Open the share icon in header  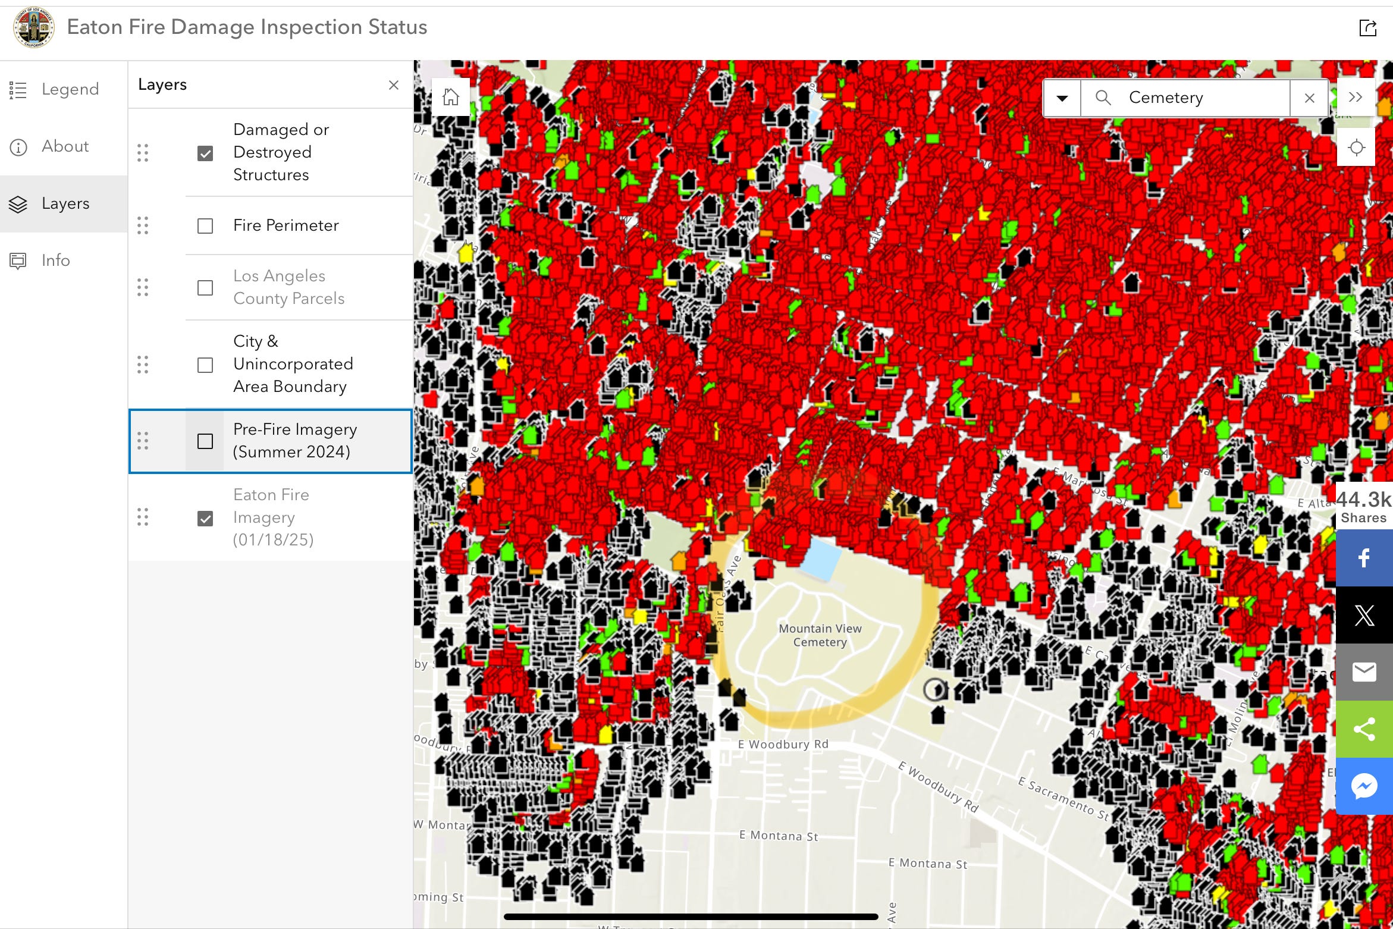(x=1367, y=28)
